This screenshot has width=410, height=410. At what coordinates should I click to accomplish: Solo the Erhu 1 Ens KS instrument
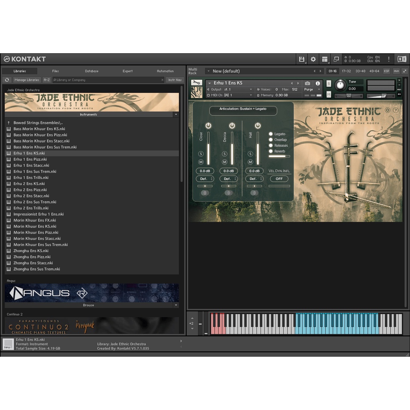click(329, 82)
